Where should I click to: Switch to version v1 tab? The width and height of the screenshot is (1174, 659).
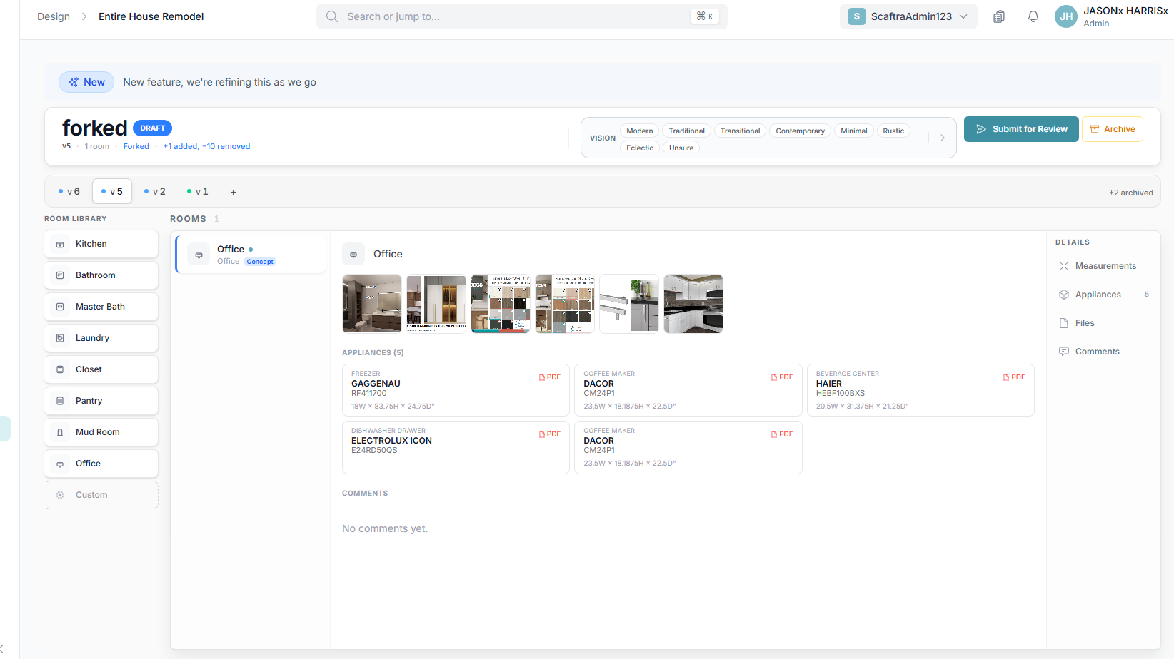(198, 191)
